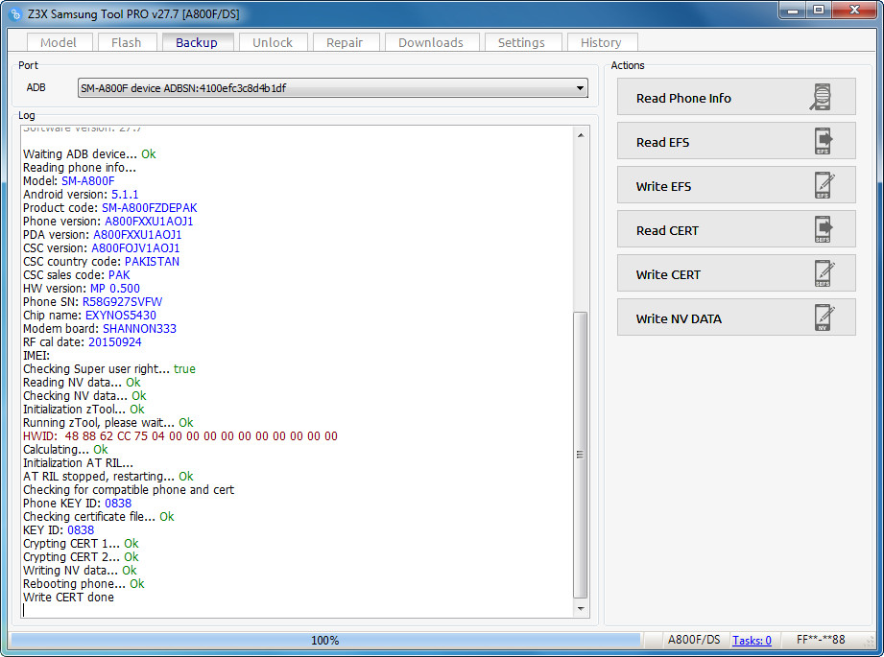The height and width of the screenshot is (657, 884).
Task: Click the Write CERT done log line
Action: (x=68, y=598)
